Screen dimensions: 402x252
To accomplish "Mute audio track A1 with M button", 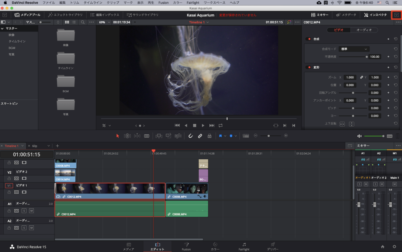I will click(31, 211).
